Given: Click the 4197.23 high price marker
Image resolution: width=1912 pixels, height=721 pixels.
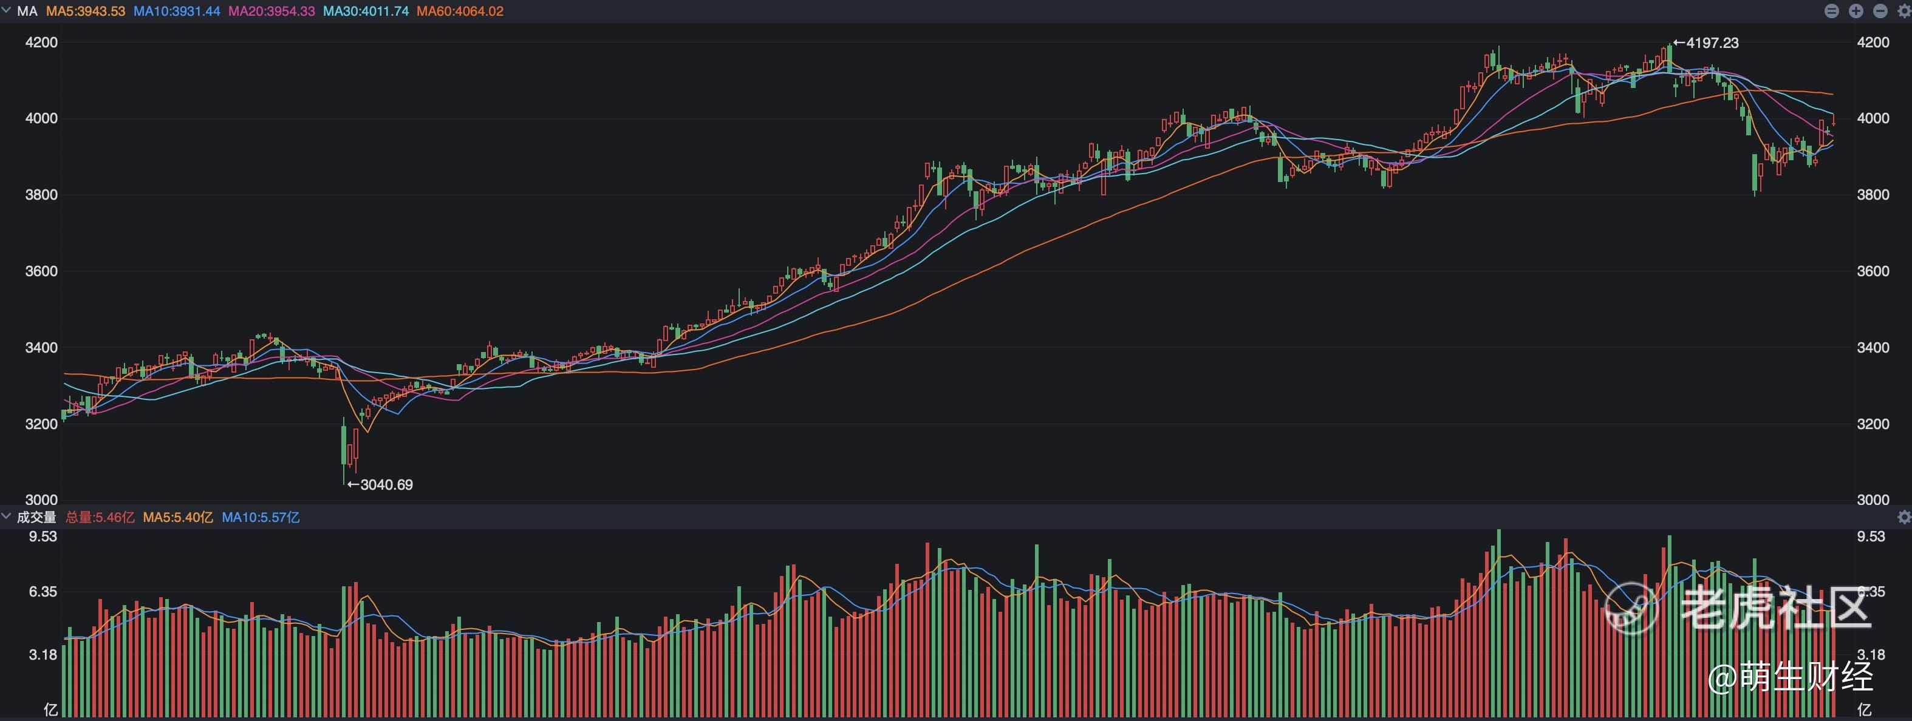Looking at the screenshot, I should point(1711,43).
